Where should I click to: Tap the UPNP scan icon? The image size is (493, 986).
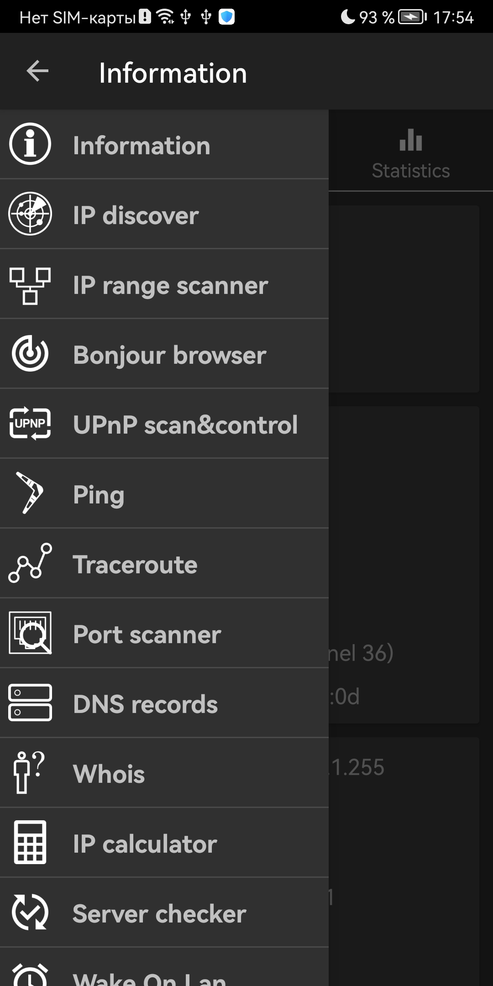pos(30,424)
